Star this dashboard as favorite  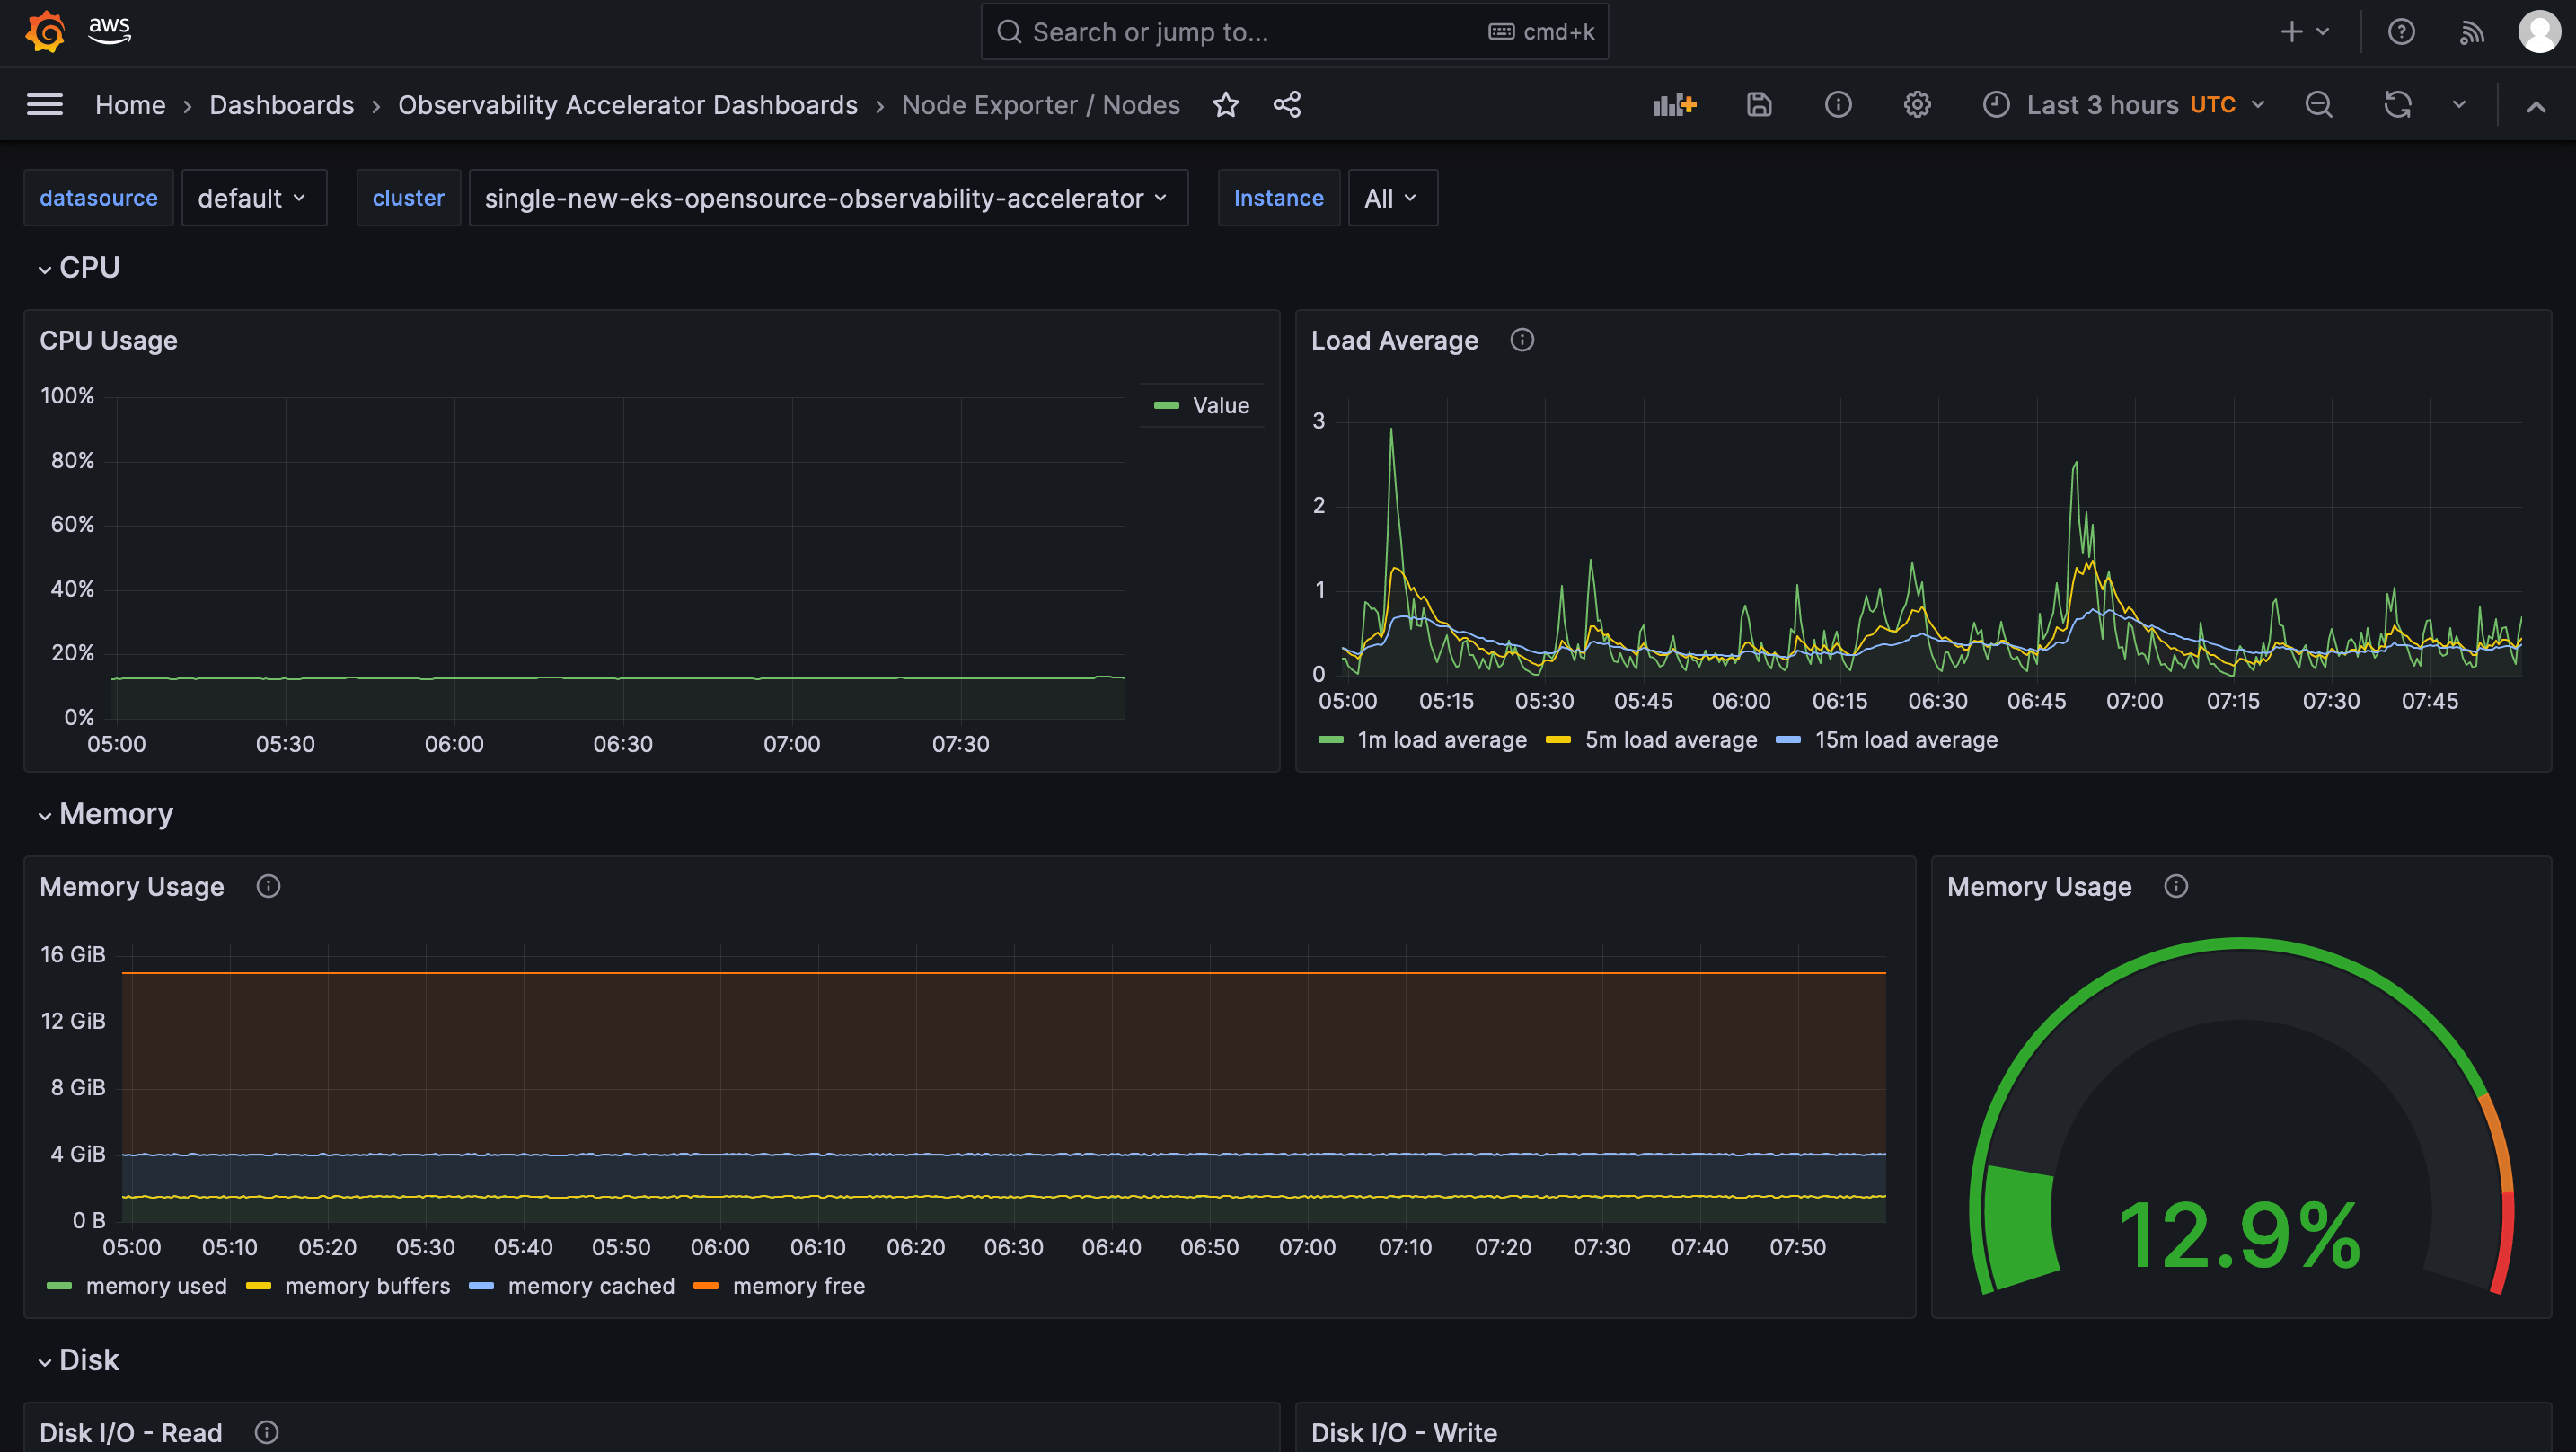pos(1226,104)
